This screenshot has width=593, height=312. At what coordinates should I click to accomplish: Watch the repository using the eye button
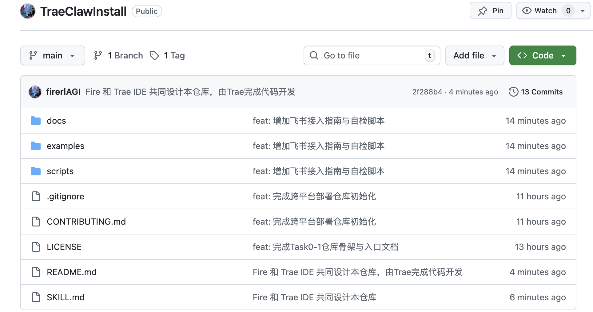pos(540,11)
